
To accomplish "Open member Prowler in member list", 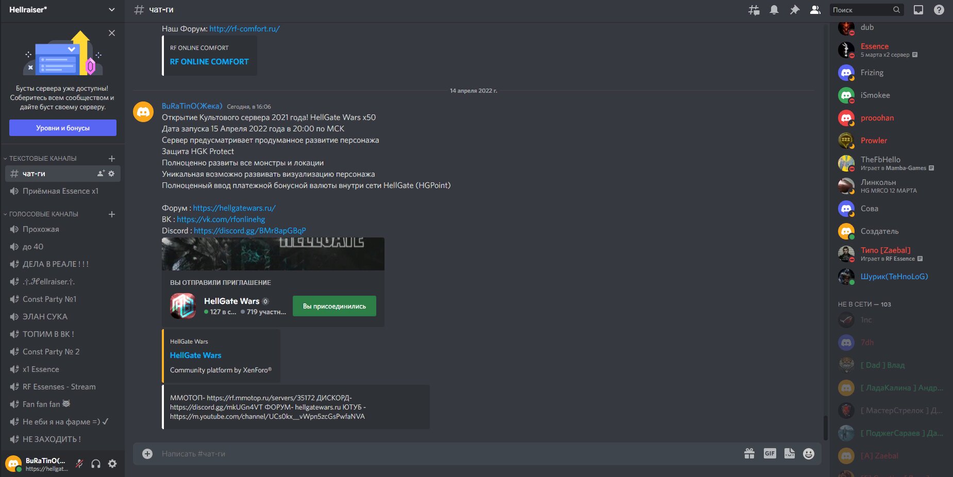I will click(x=892, y=141).
